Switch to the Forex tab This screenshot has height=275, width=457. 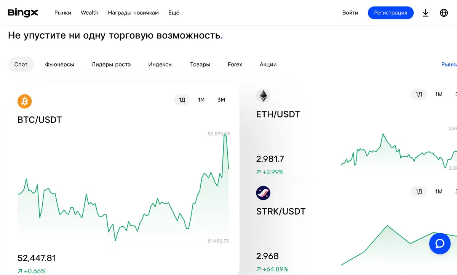[x=235, y=65]
